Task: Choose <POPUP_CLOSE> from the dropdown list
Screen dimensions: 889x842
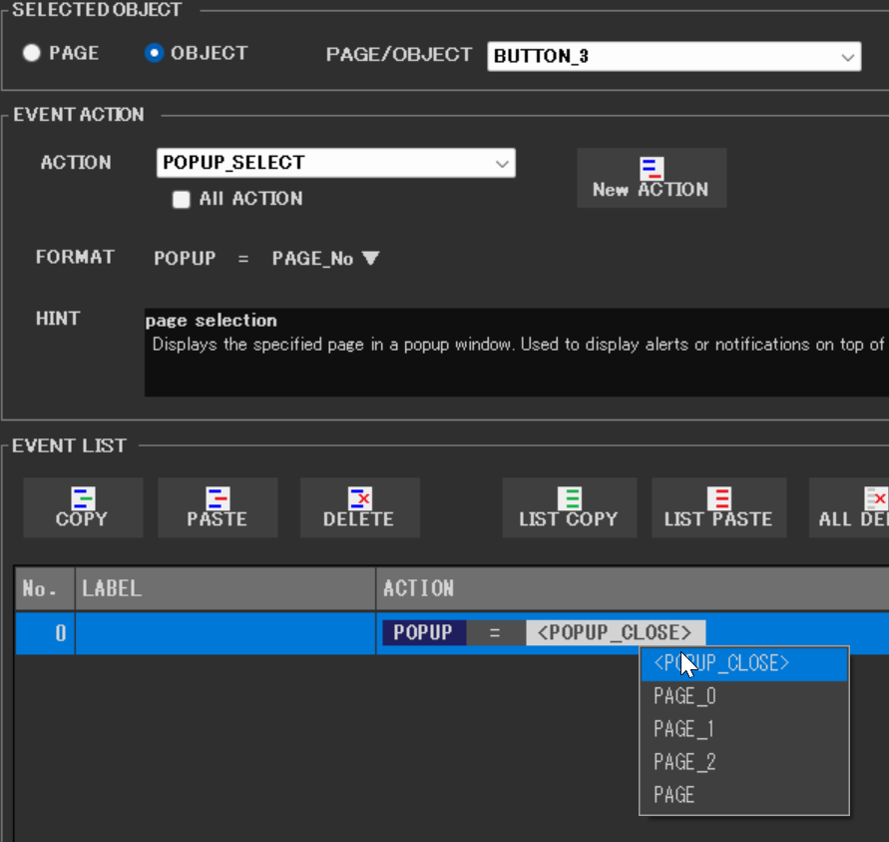Action: click(x=744, y=663)
